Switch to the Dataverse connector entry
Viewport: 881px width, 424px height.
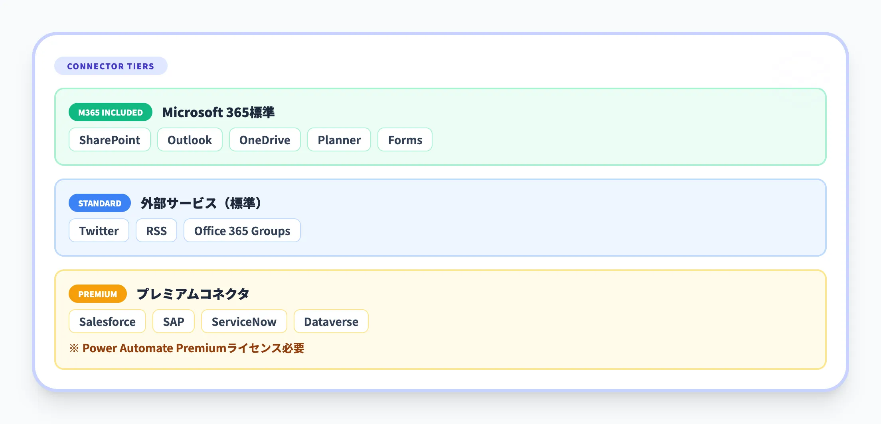tap(331, 321)
